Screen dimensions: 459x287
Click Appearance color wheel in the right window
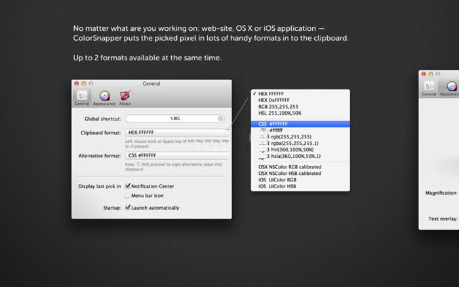coord(451,86)
